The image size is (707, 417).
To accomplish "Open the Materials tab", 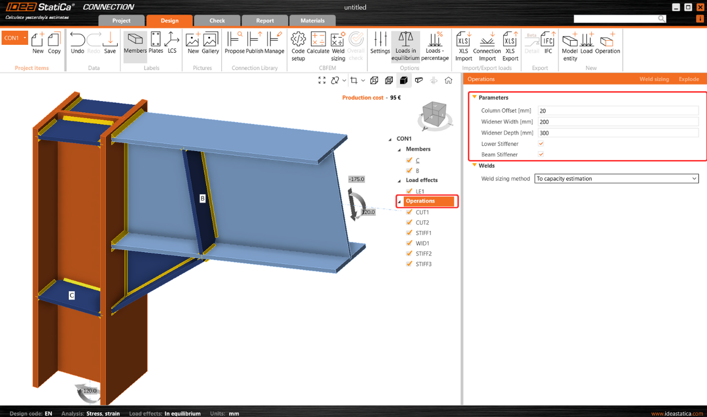I will coord(312,21).
